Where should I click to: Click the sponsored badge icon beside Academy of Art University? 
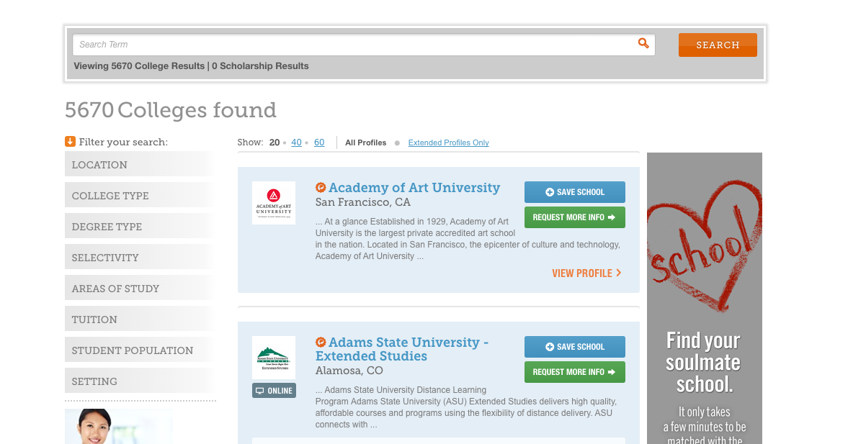[320, 187]
